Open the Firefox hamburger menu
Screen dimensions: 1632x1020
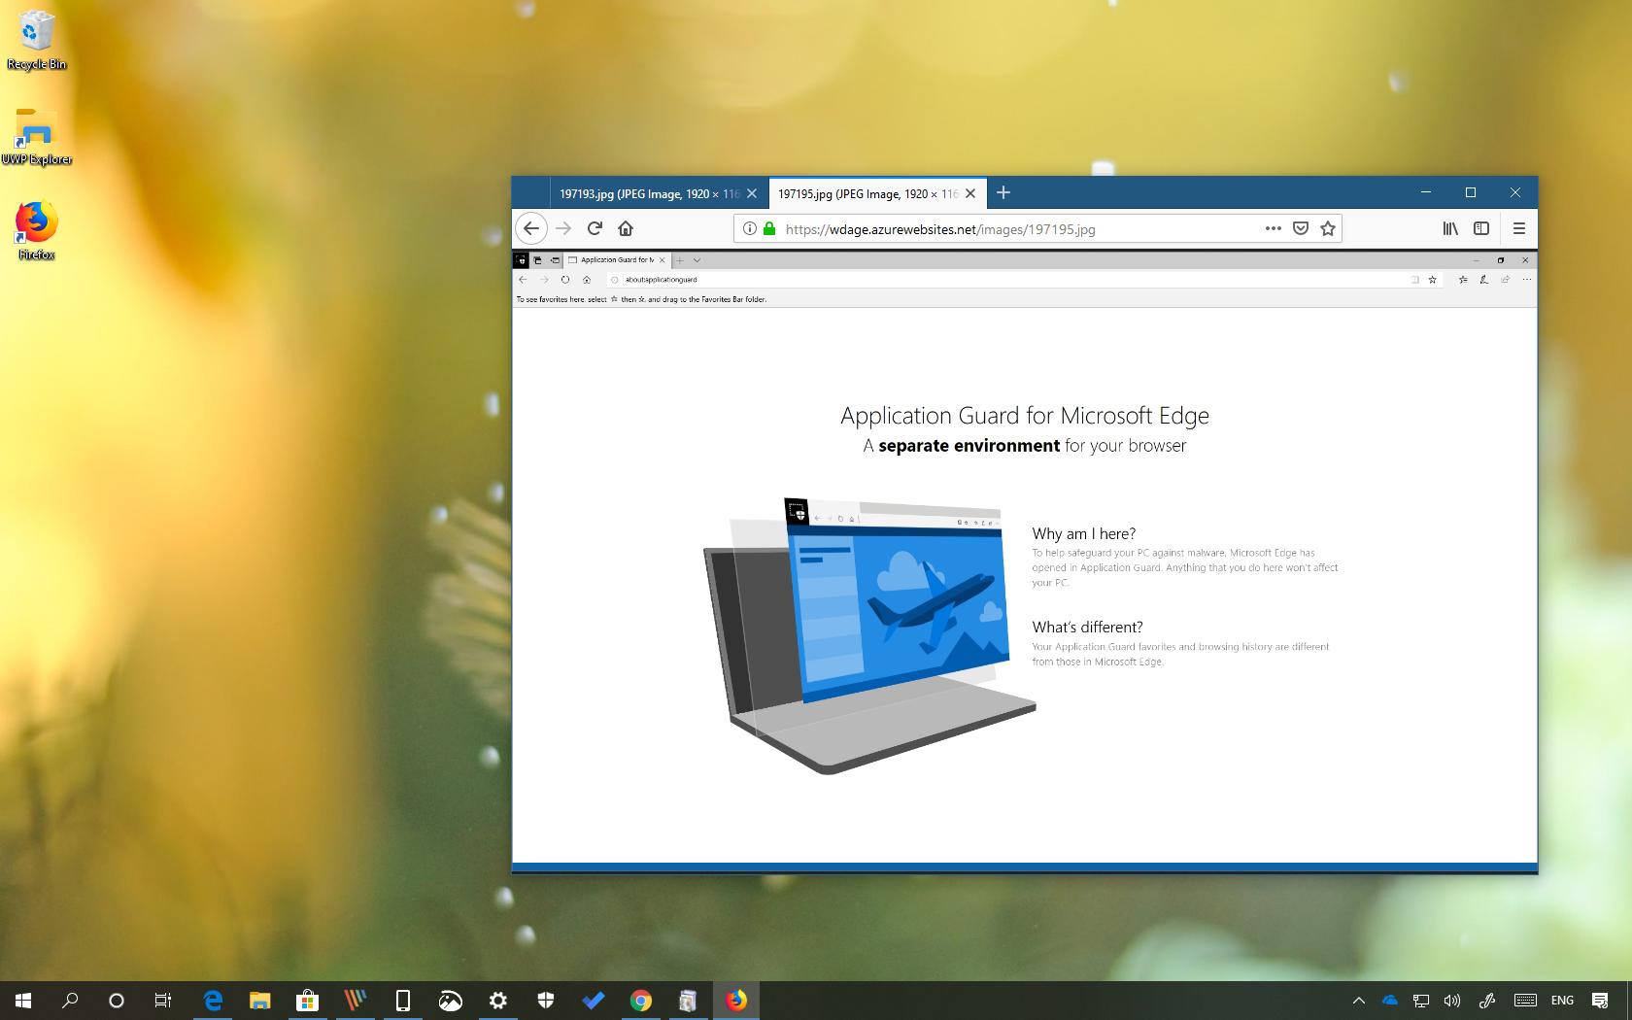[x=1519, y=228]
